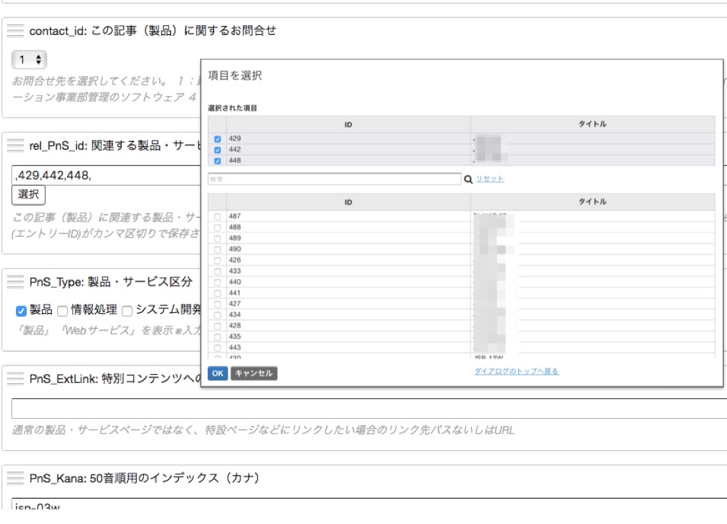Enable the 情報処理 checkbox

(62, 309)
